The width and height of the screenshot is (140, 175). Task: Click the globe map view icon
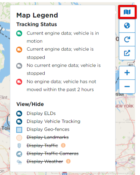(127, 26)
